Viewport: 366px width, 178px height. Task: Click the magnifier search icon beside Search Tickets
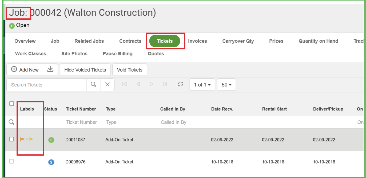click(93, 85)
